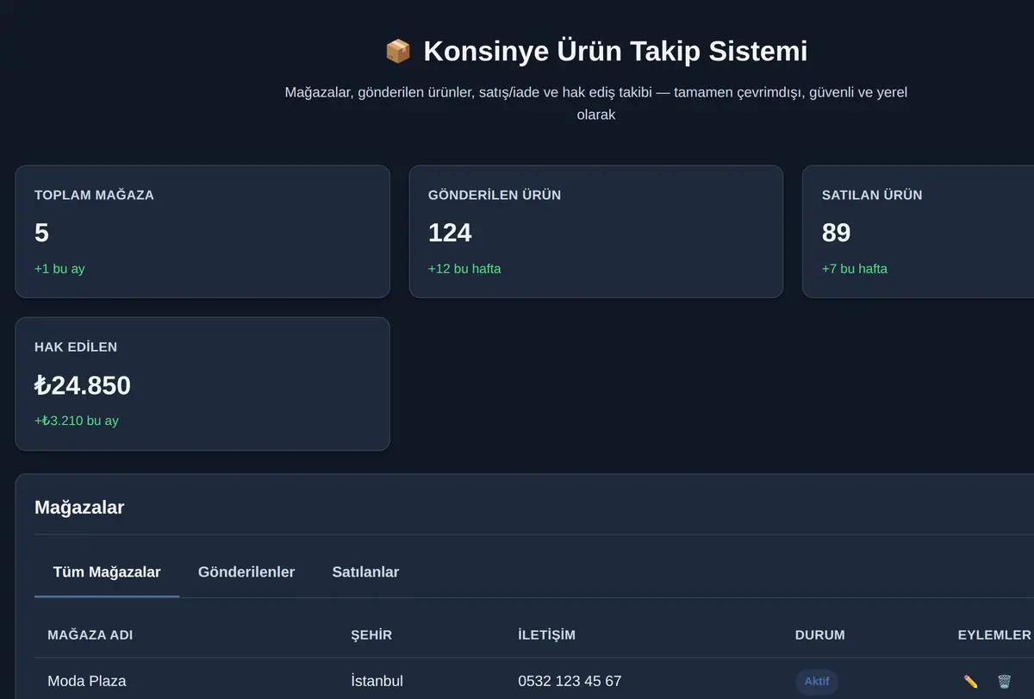The height and width of the screenshot is (699, 1034).
Task: Switch to the Tüm Mağazalar tab
Action: click(x=107, y=572)
